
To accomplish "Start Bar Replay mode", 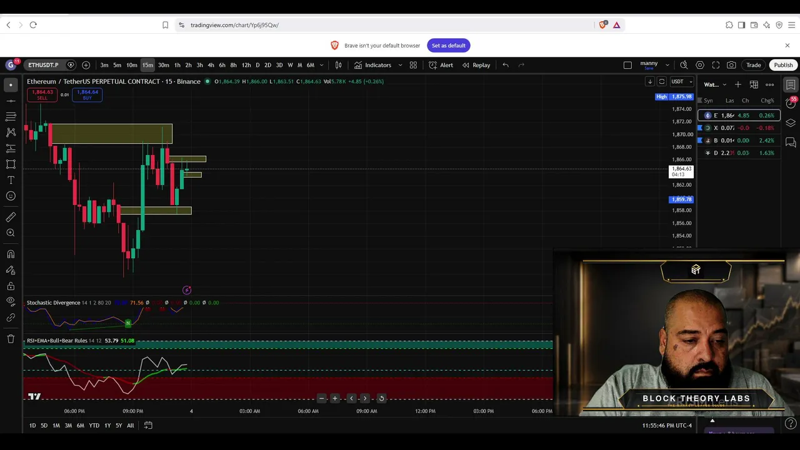I will point(476,65).
